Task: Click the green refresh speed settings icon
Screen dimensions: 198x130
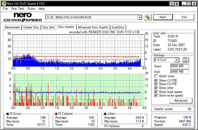Action: 185,59
